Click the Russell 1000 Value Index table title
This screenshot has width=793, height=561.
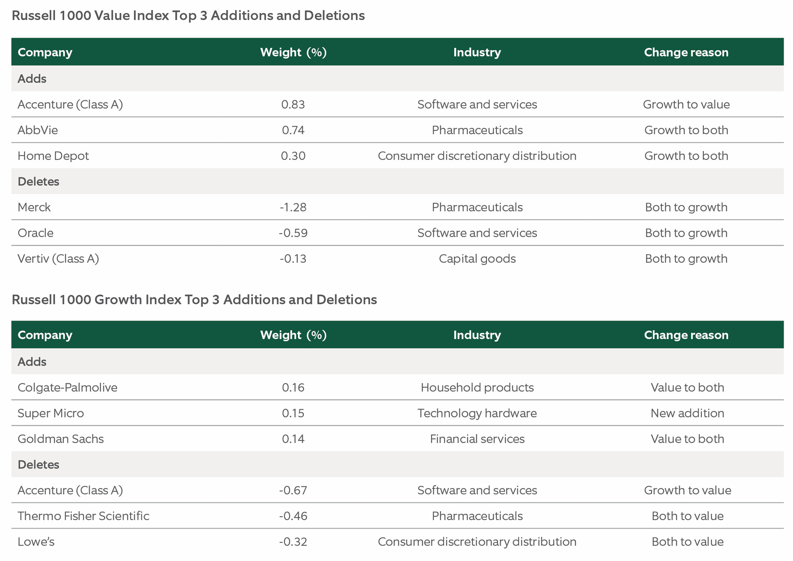tap(188, 16)
